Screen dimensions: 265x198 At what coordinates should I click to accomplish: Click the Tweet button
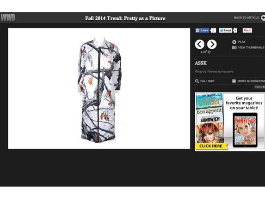pyautogui.click(x=226, y=30)
